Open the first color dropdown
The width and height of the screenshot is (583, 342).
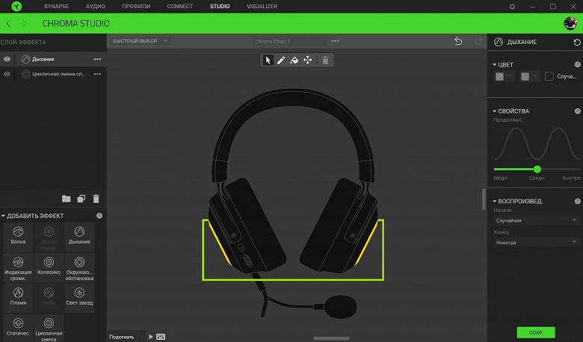coord(510,76)
